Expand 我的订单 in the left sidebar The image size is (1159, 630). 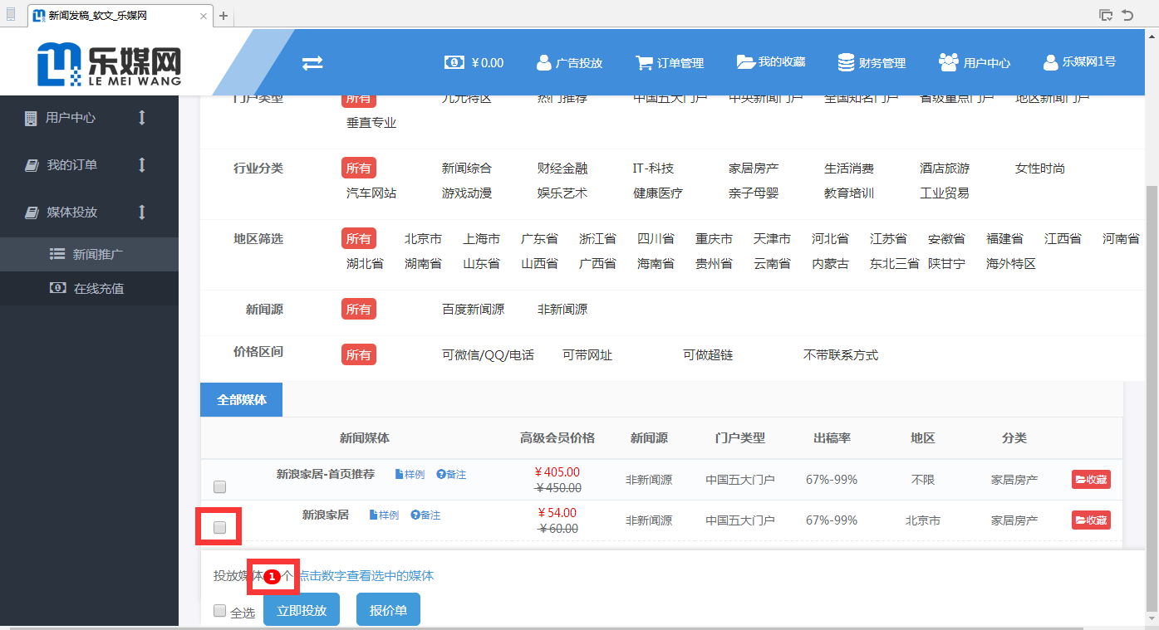tap(89, 165)
